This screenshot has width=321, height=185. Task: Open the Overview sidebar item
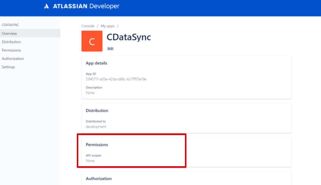(9, 34)
